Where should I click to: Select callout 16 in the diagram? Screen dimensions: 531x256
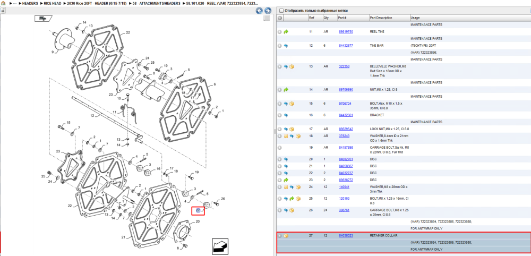click(x=158, y=169)
